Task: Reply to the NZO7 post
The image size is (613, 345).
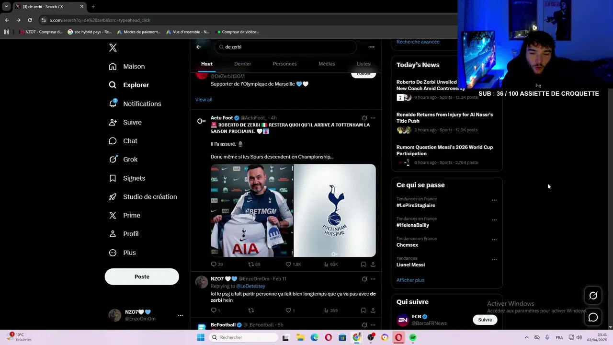Action: 215,310
